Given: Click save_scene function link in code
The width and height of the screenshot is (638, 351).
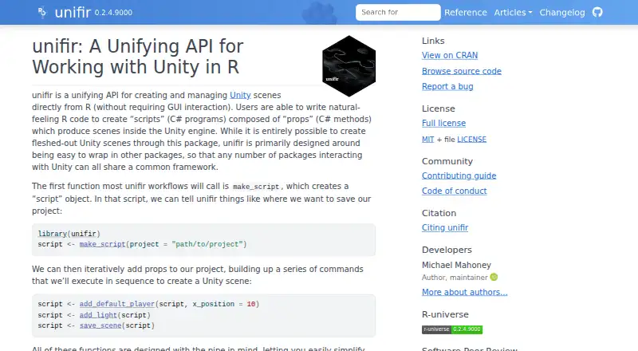Looking at the screenshot, I should click(x=100, y=325).
